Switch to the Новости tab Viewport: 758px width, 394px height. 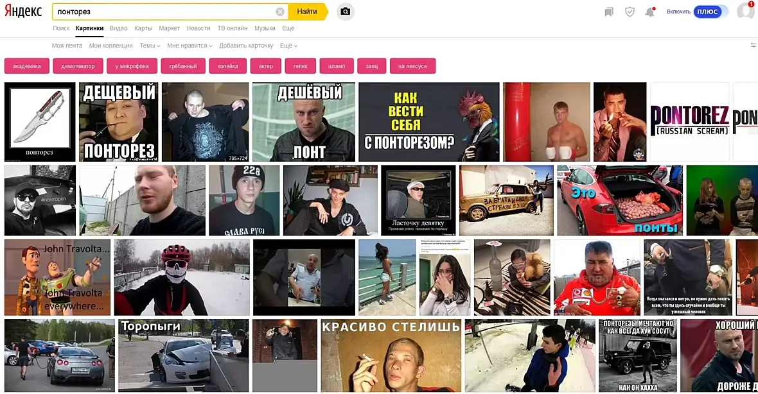(x=198, y=28)
